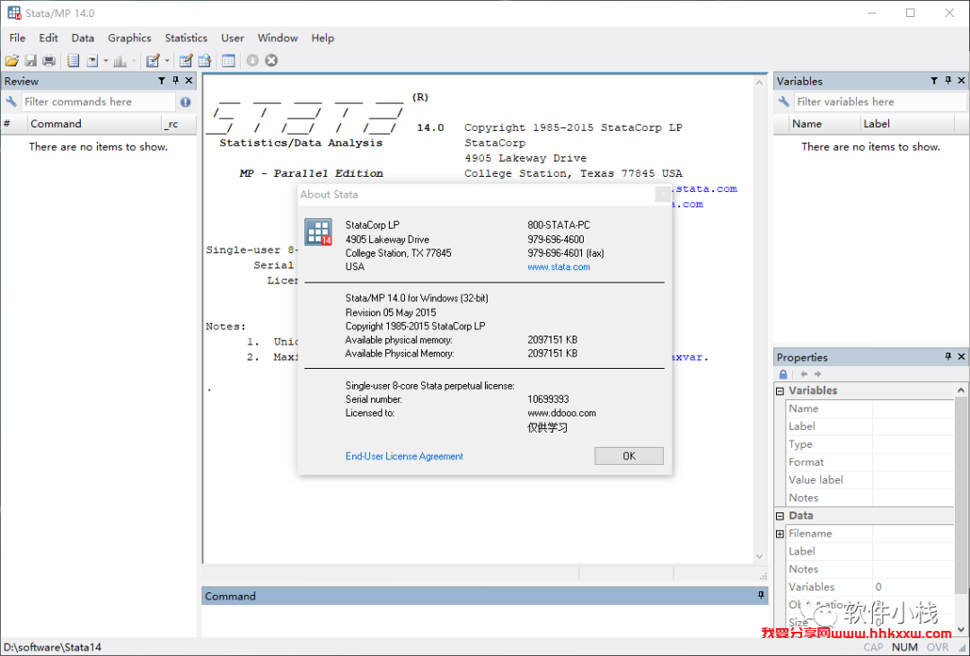Click the Save floppy disk icon
Image resolution: width=970 pixels, height=656 pixels.
pos(31,61)
